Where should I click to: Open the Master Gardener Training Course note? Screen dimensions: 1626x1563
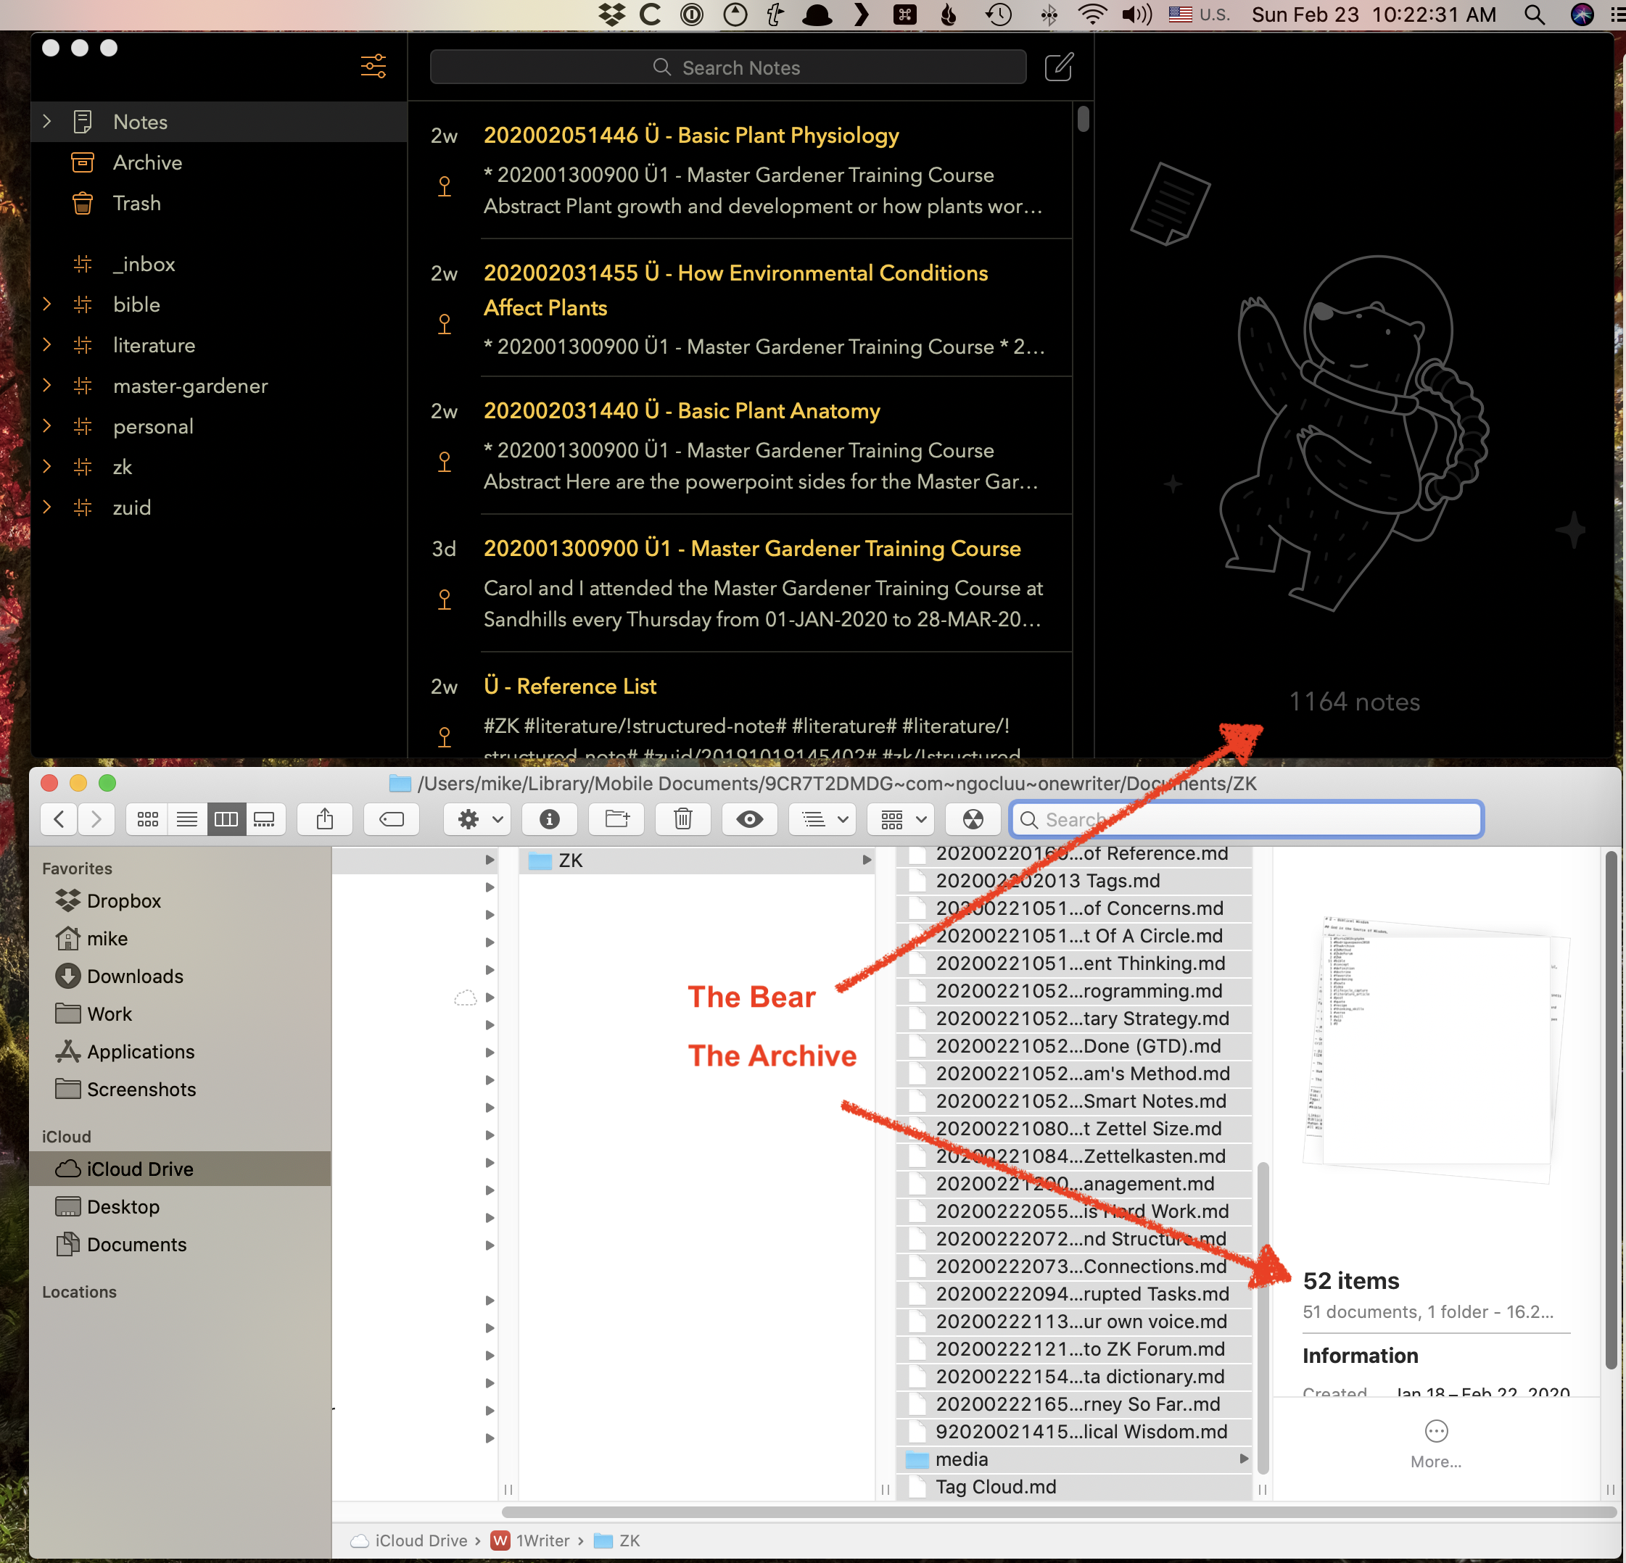[740, 583]
